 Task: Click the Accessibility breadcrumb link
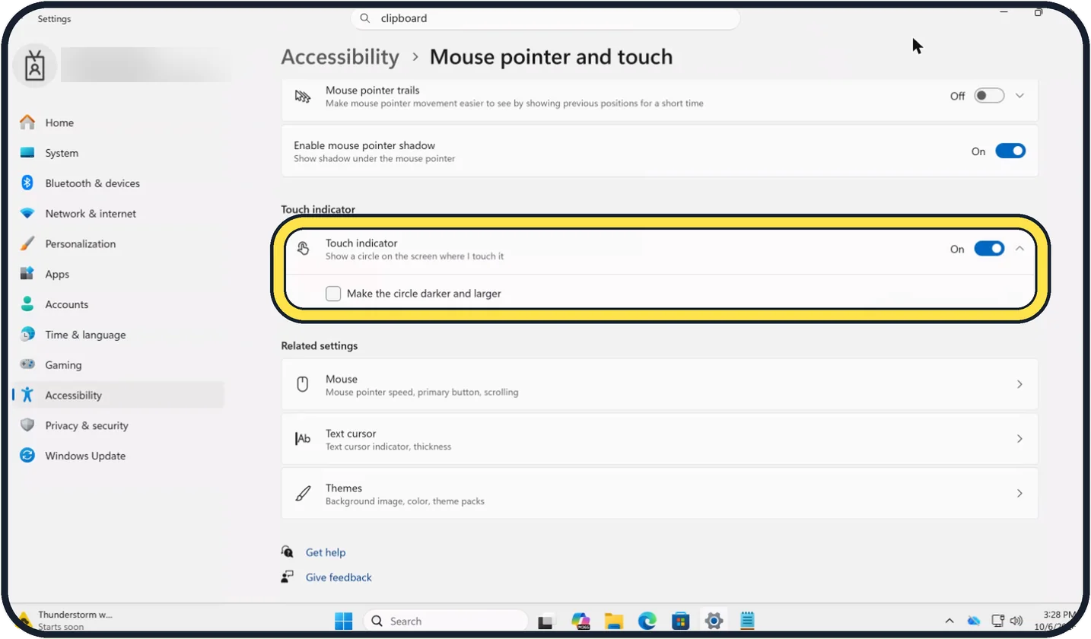coord(340,57)
